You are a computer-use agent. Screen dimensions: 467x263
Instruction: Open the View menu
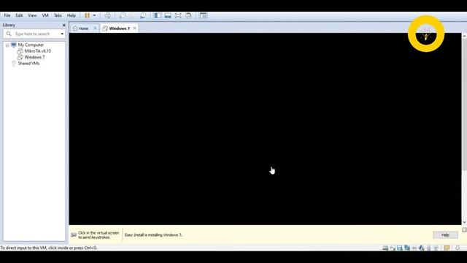click(x=32, y=15)
